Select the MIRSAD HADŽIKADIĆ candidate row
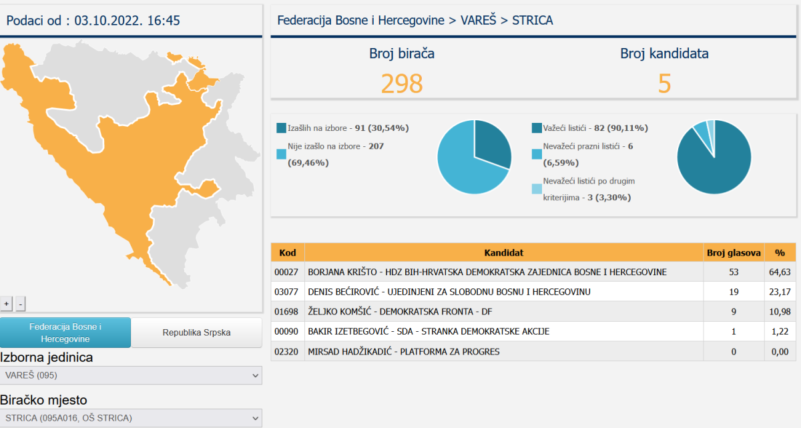The image size is (801, 428). click(x=533, y=351)
